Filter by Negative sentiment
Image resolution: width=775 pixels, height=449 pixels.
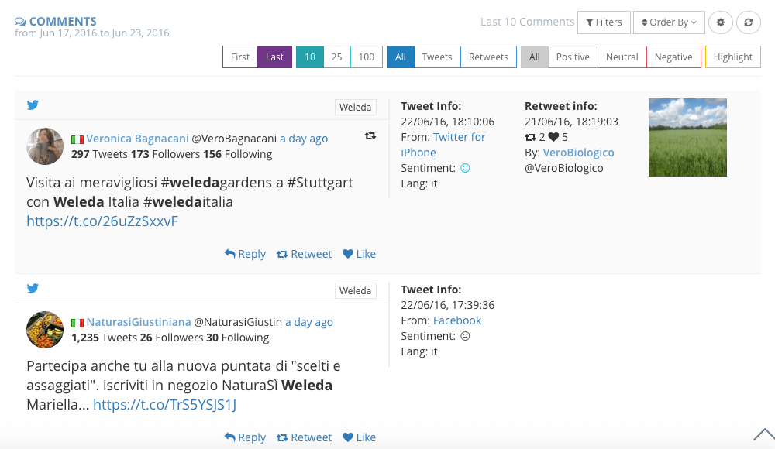coord(673,57)
